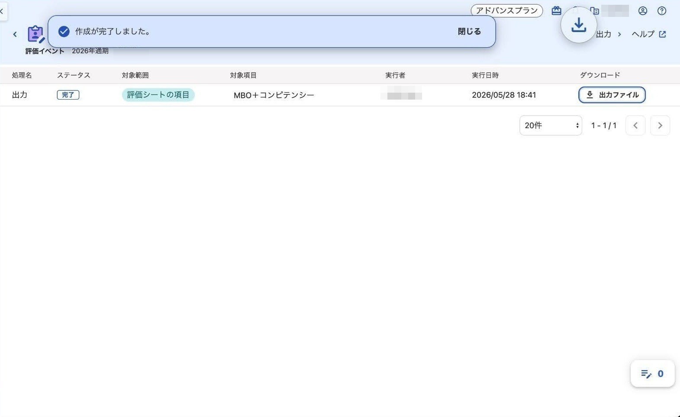The width and height of the screenshot is (680, 417).
Task: Click the 実行者 column header
Action: 395,75
